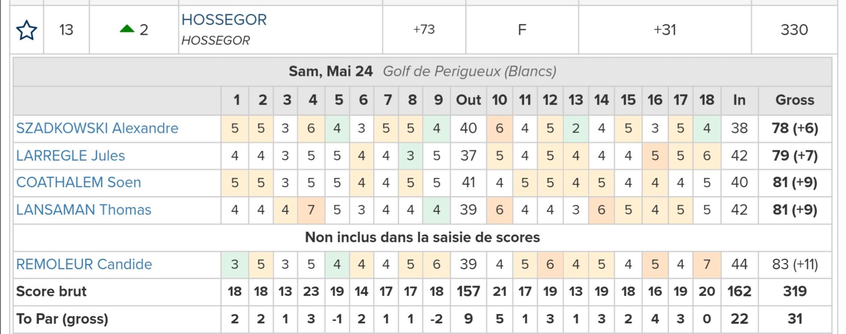The height and width of the screenshot is (334, 846).
Task: Click the team total +73 cell
Action: point(424,30)
